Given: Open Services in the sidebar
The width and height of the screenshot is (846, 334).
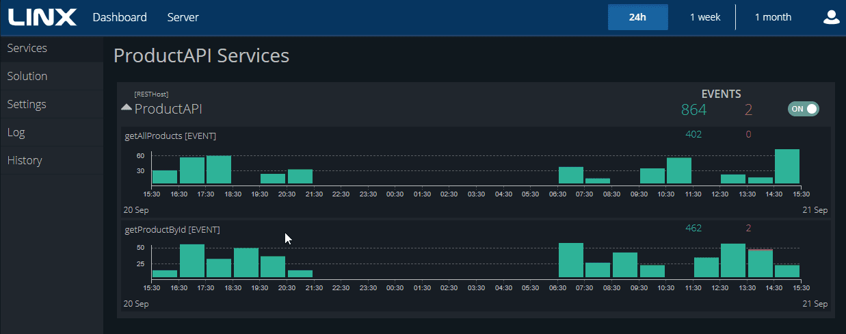Looking at the screenshot, I should (x=51, y=48).
